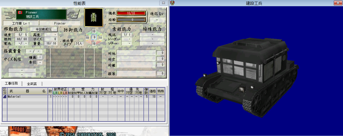This screenshot has height=136, width=343.
Task: Click the 射程 column header
Action: (x=107, y=89)
